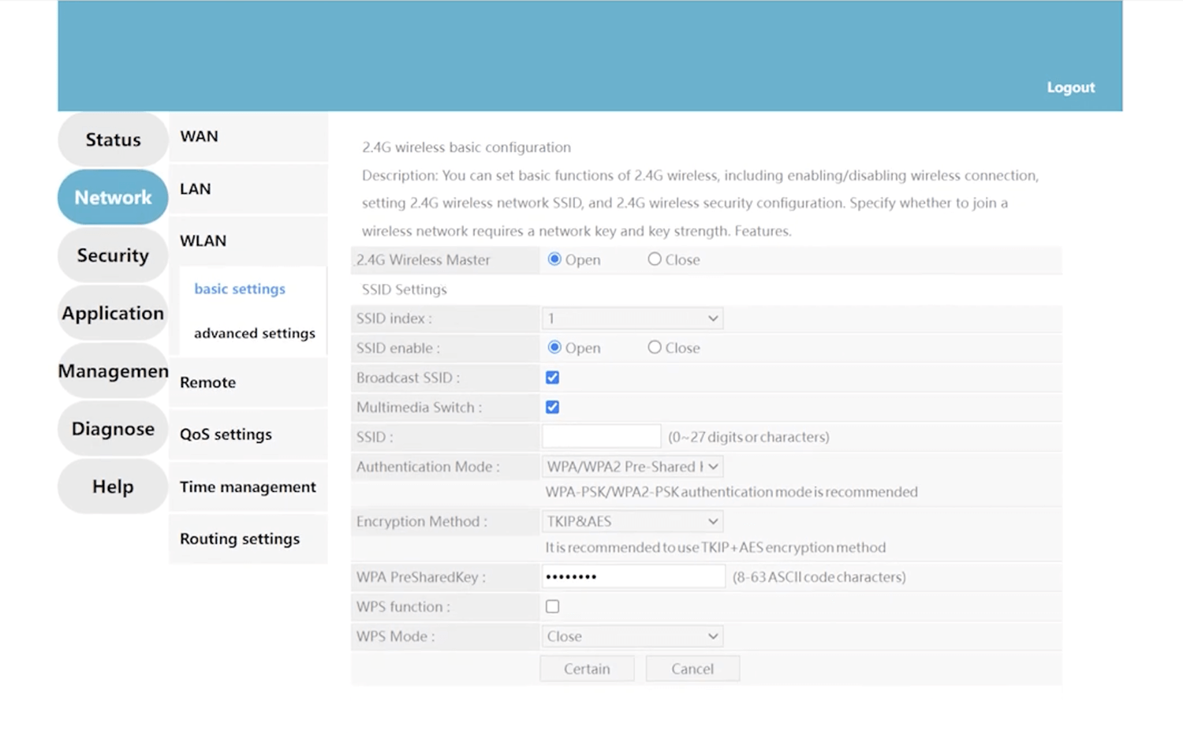Viewport: 1183px width, 738px height.
Task: Click into the WPA PreSharedKey field
Action: coord(633,577)
